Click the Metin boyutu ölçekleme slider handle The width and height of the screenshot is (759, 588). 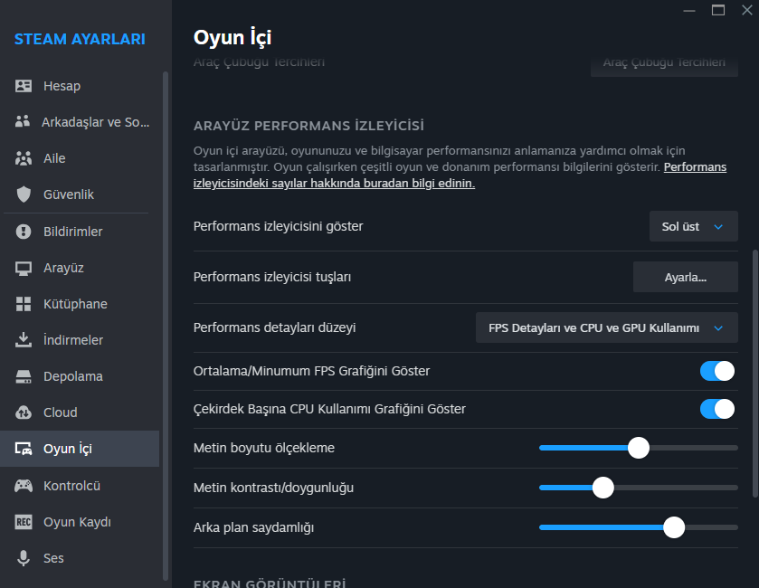tap(639, 448)
